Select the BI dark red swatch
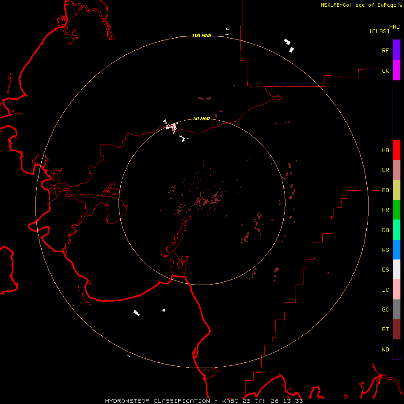 (x=396, y=329)
